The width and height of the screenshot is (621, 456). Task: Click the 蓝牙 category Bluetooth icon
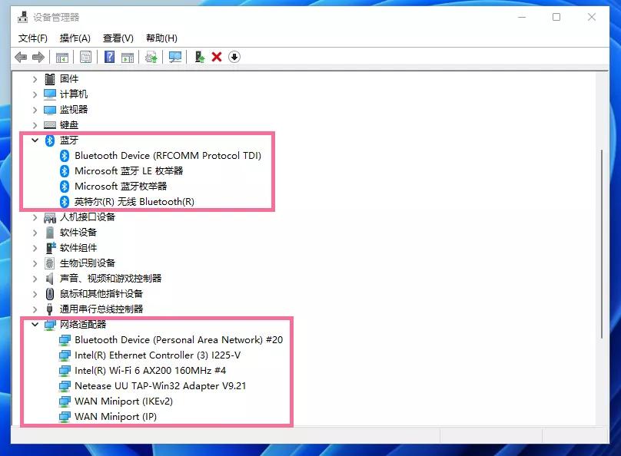click(x=49, y=140)
